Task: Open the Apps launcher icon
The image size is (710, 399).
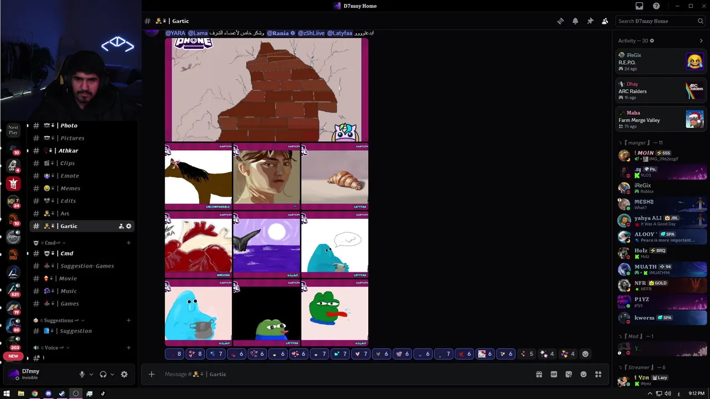Action: [598, 374]
